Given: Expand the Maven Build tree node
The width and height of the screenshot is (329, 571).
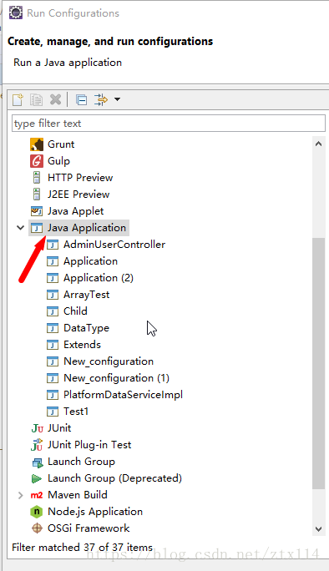Looking at the screenshot, I should click(20, 495).
